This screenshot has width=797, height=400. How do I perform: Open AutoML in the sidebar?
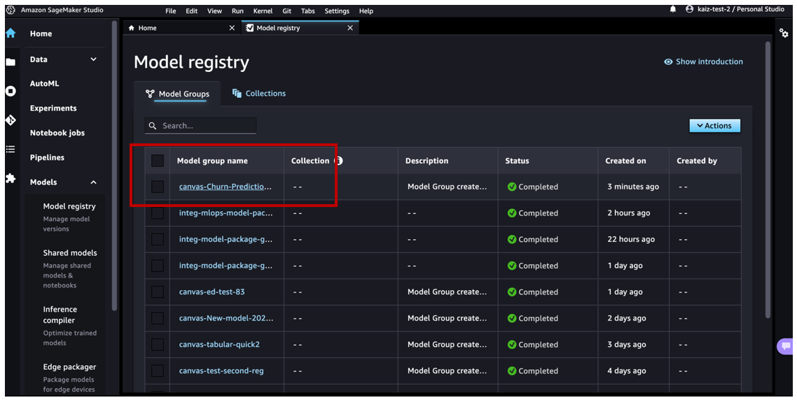(45, 84)
